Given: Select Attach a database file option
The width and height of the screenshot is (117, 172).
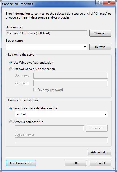Looking at the screenshot, I should coord(11,122).
